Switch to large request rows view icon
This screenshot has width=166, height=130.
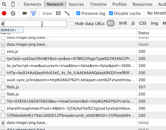(x=58, y=13)
